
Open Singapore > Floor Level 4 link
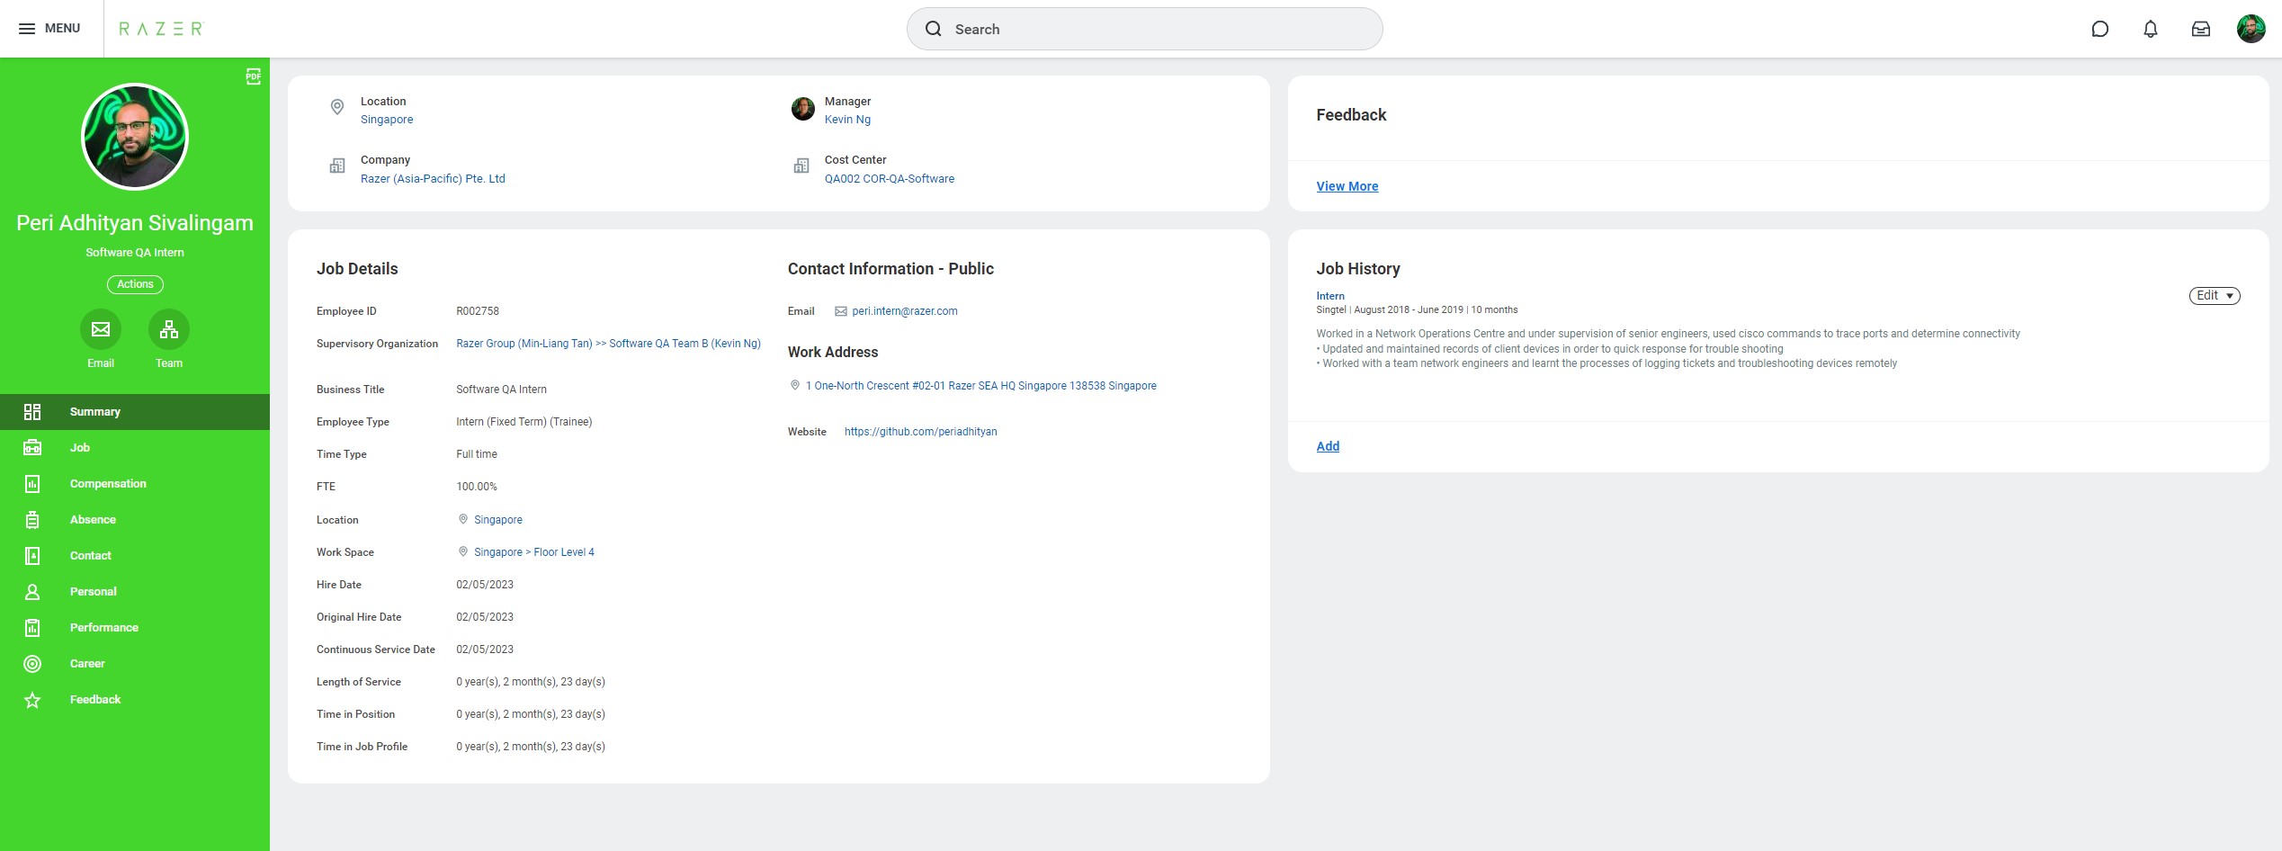[534, 552]
